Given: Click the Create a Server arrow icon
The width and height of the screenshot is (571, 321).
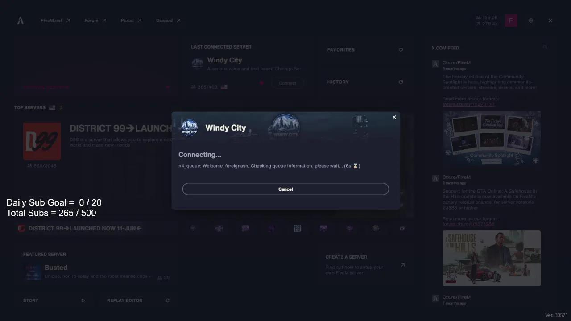Looking at the screenshot, I should coord(402,265).
